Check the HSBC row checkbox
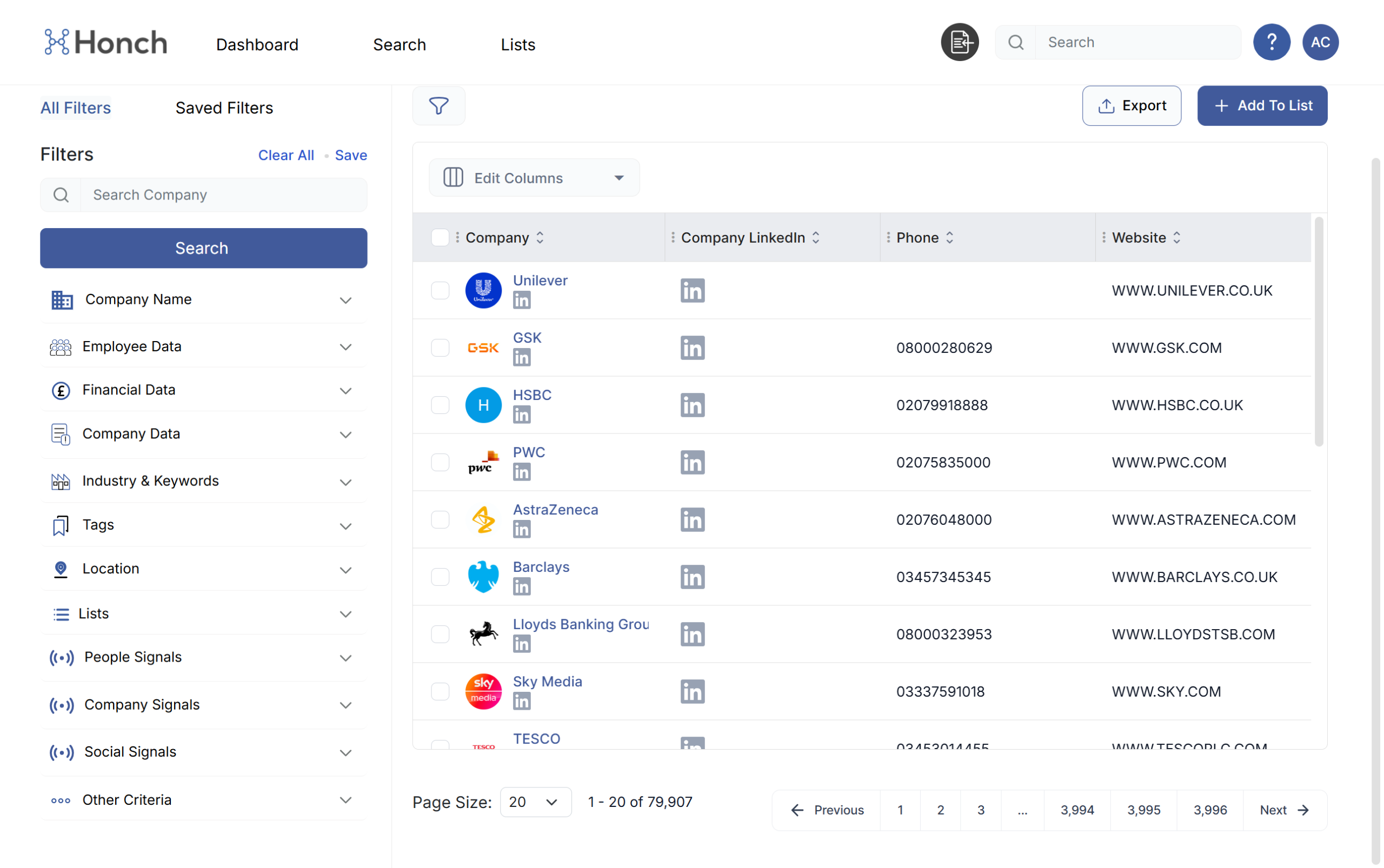1384x868 pixels. tap(440, 405)
